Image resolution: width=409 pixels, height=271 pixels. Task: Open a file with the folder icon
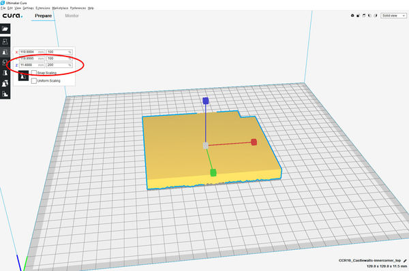point(5,29)
